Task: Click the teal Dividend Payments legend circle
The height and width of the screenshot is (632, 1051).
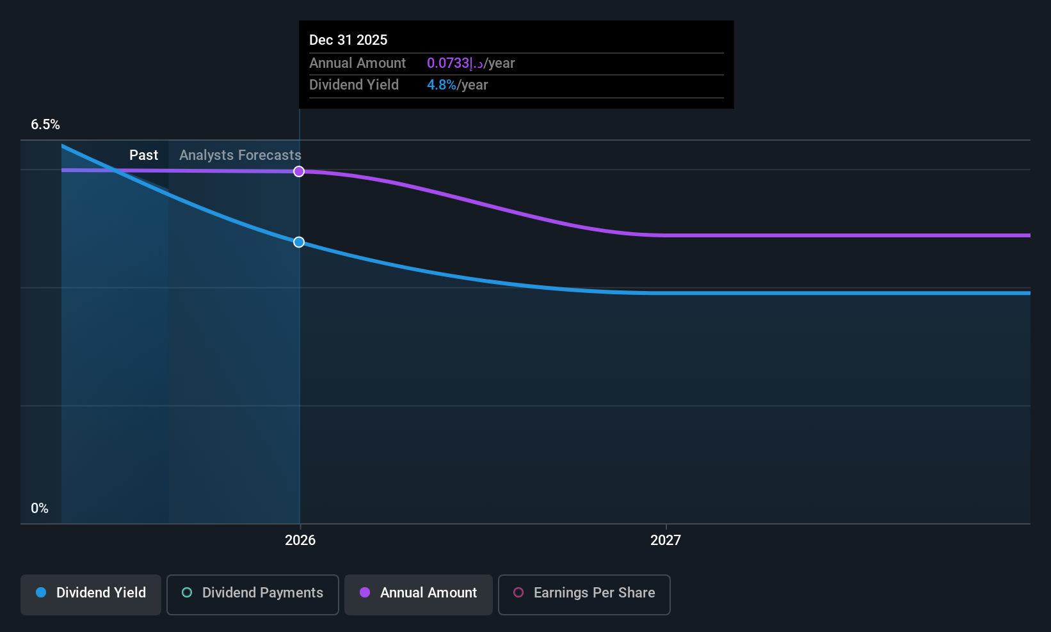Action: click(187, 592)
